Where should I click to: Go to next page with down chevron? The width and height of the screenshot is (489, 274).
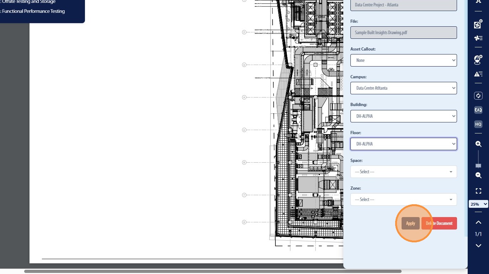[478, 246]
